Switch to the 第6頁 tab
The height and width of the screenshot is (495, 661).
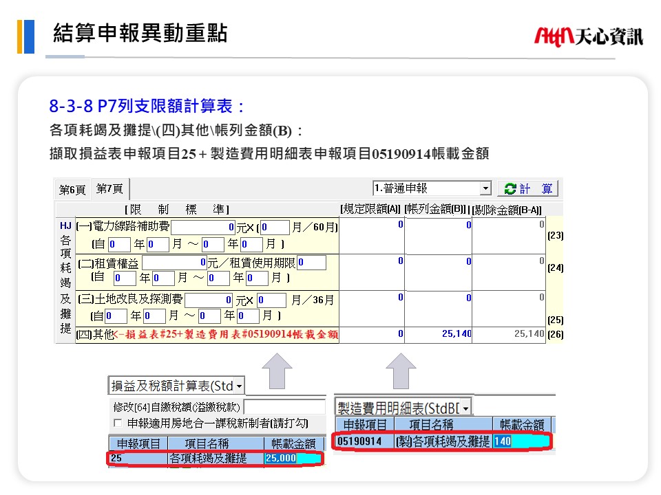(72, 190)
